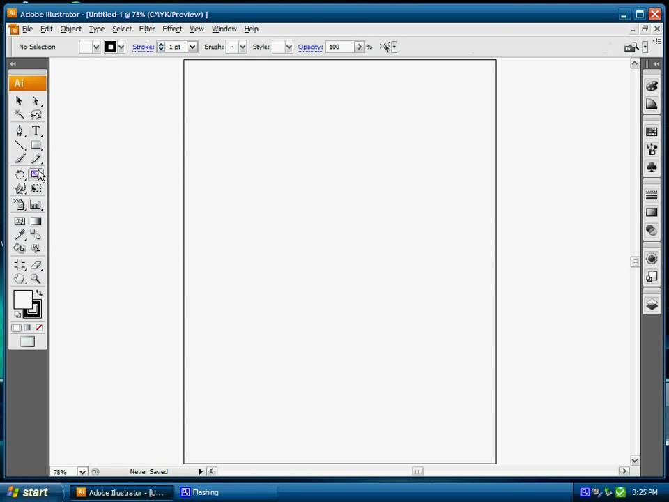This screenshot has height=502, width=669.
Task: Open the Opacity slider arrow
Action: point(360,47)
